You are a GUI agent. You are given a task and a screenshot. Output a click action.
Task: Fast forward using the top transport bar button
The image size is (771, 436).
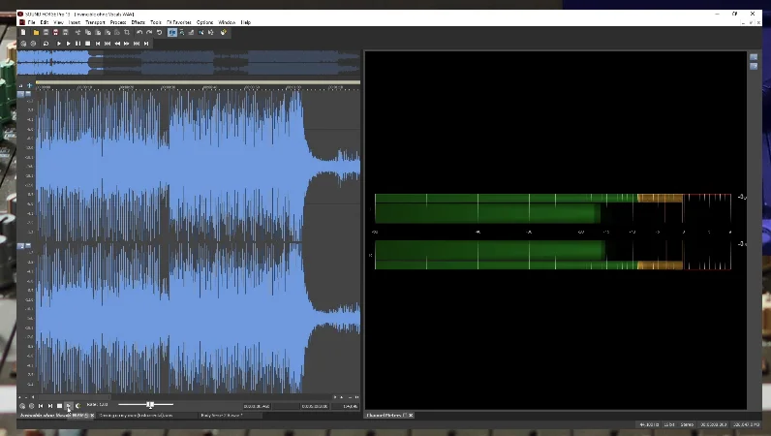click(x=127, y=44)
